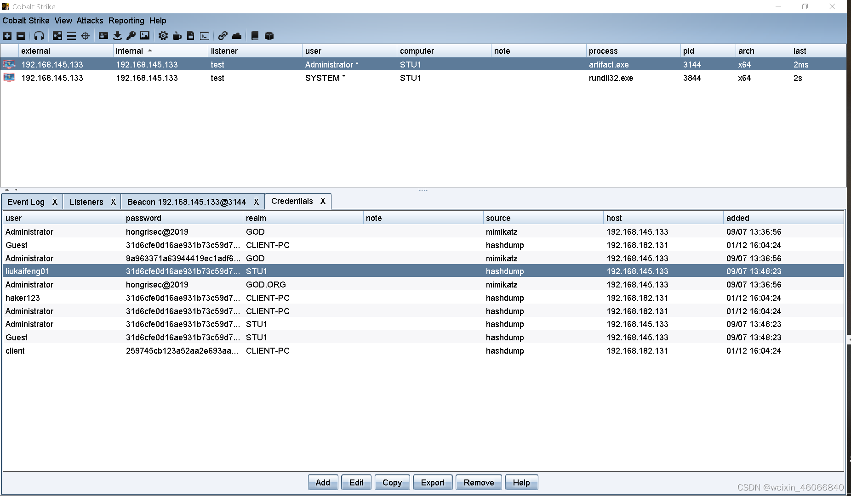The height and width of the screenshot is (496, 851).
Task: Click the manage web server cloud icon
Action: [237, 36]
